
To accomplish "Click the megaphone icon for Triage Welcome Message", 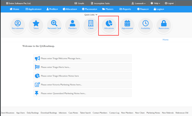I will (37, 58).
